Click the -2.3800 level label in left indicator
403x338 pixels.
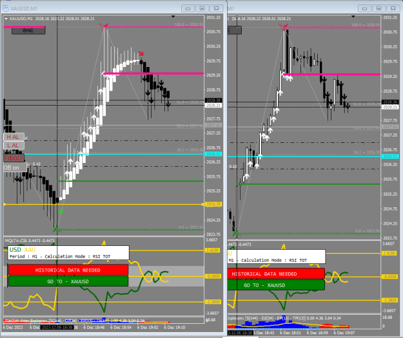coord(212,301)
